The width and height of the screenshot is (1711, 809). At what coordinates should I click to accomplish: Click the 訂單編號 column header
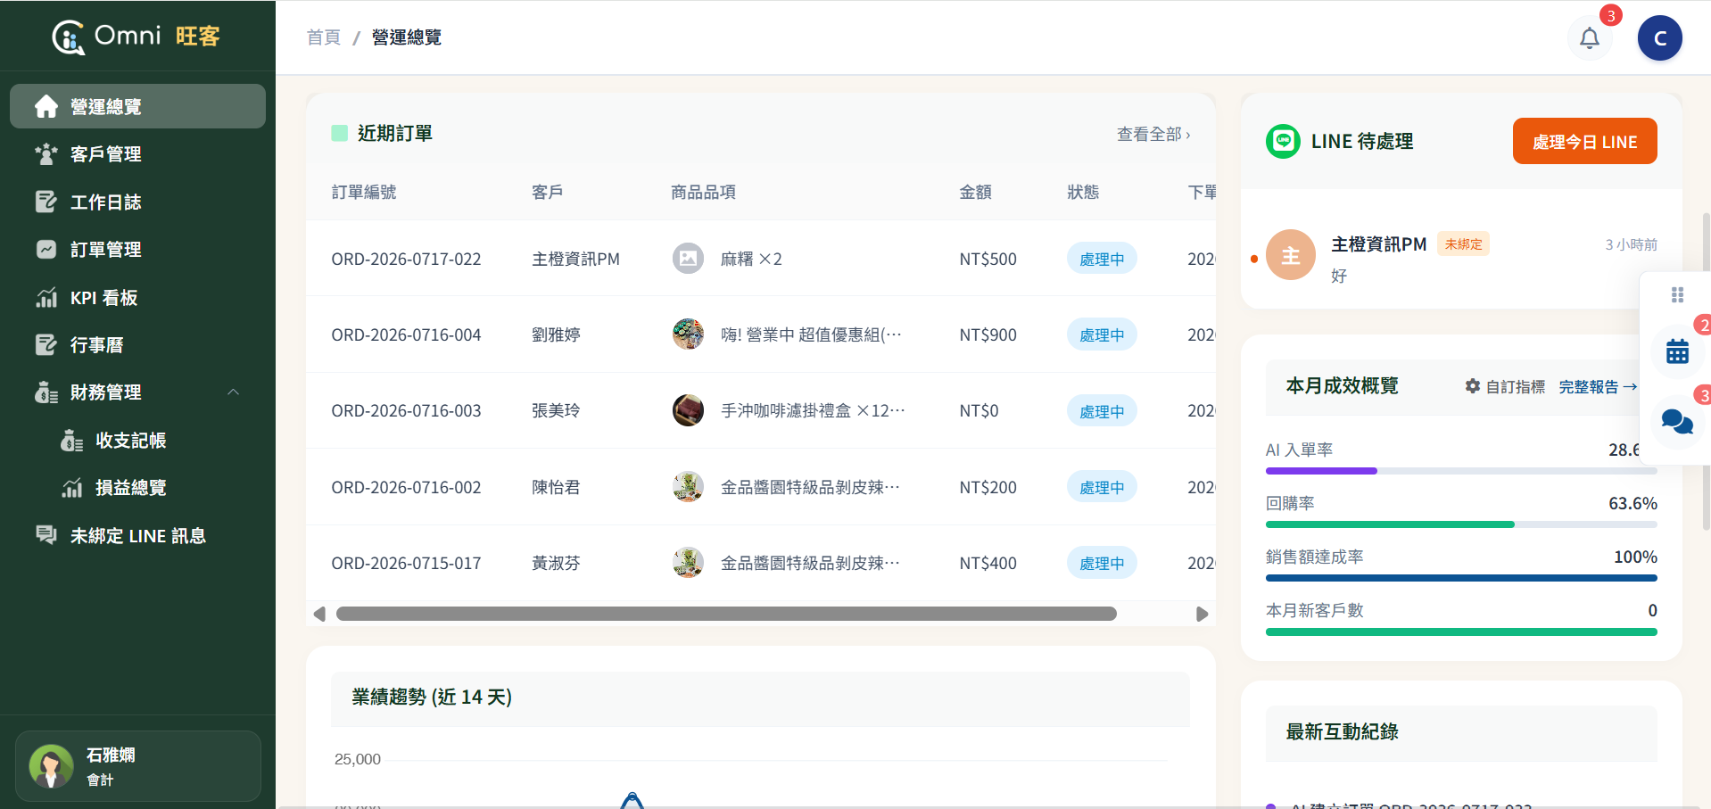click(x=364, y=192)
